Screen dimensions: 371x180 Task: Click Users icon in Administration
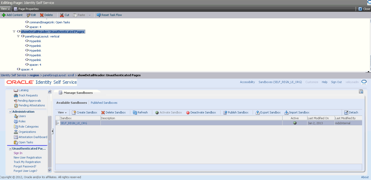(x=16, y=116)
